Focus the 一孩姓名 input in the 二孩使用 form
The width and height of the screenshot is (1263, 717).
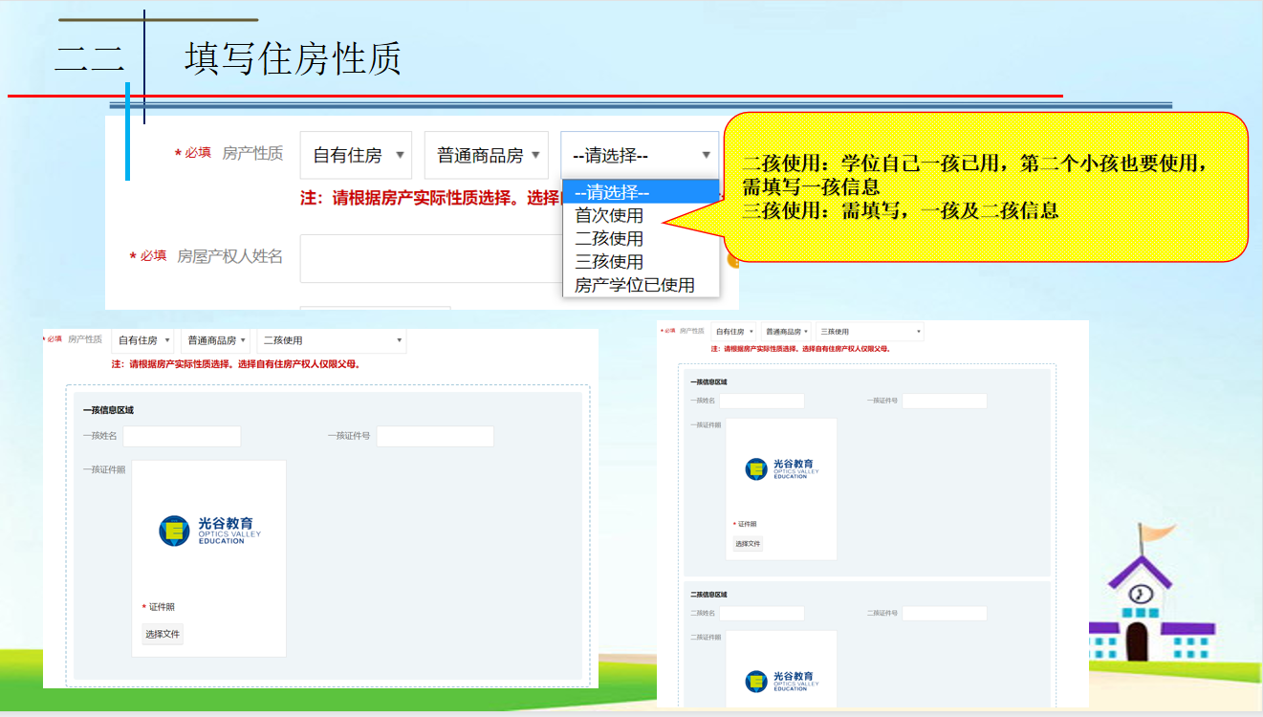pos(182,437)
